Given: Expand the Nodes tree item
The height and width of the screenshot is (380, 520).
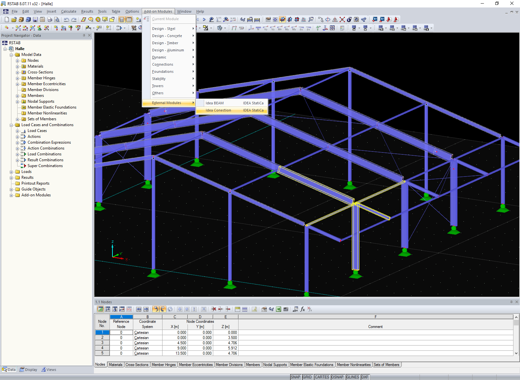Looking at the screenshot, I should 18,61.
